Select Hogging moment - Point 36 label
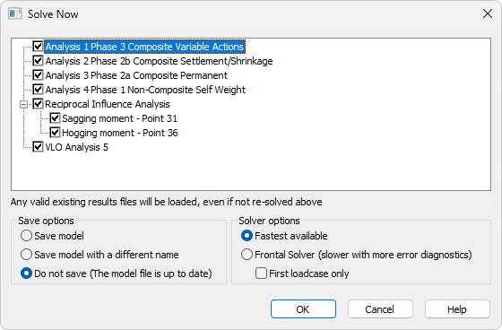502x330 pixels. point(120,133)
